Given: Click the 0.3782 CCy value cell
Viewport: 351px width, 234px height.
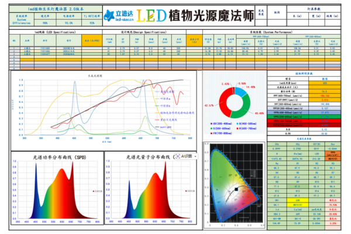Looking at the screenshot, I should click(x=298, y=149).
